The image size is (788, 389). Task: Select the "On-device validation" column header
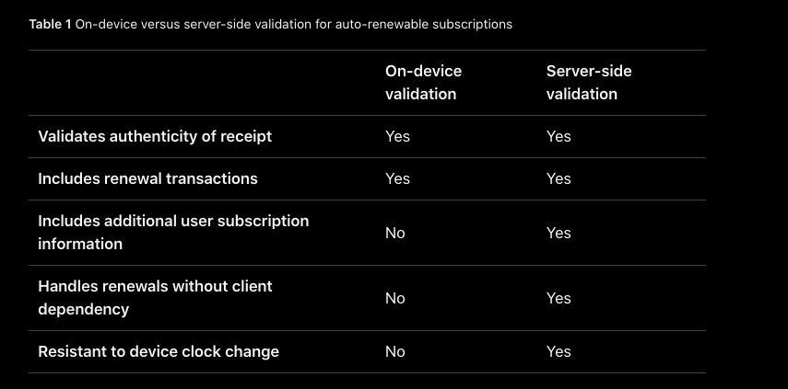tap(423, 83)
